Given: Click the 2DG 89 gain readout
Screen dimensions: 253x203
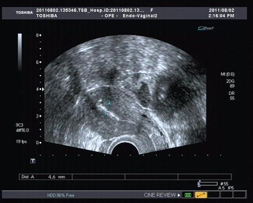Looking at the screenshot, I should click(231, 84).
